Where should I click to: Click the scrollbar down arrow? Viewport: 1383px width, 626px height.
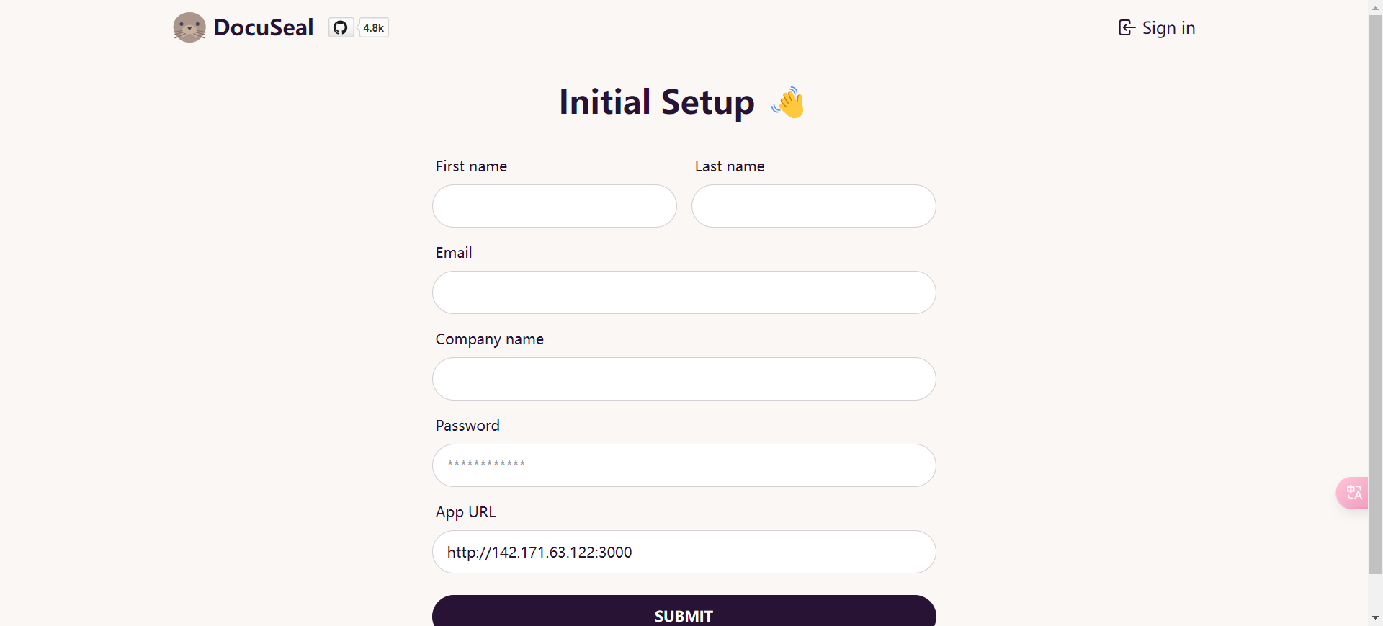tap(1375, 617)
